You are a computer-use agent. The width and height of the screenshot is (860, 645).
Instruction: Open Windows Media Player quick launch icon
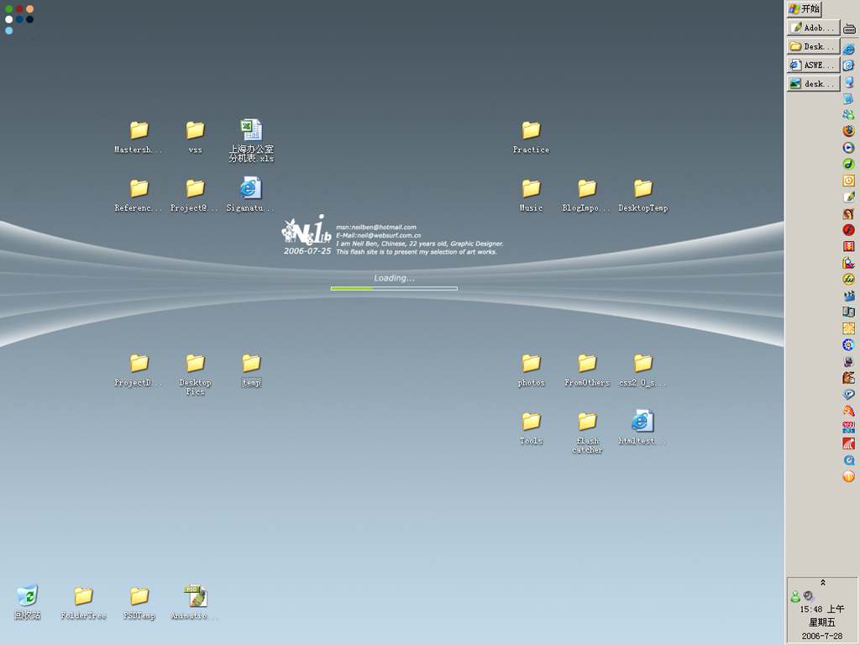click(848, 148)
